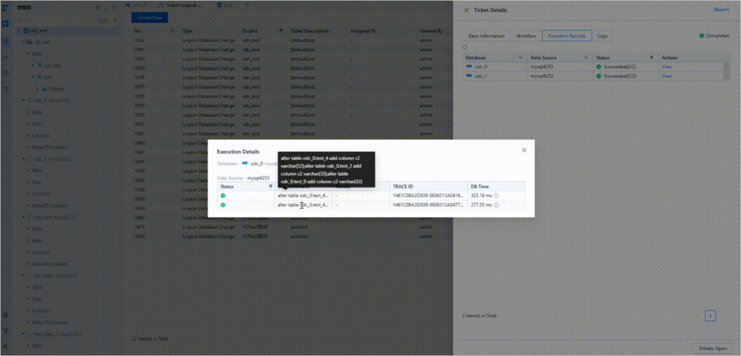Viewport: 741px width, 356px height.
Task: Click the Create New button
Action: pos(149,18)
